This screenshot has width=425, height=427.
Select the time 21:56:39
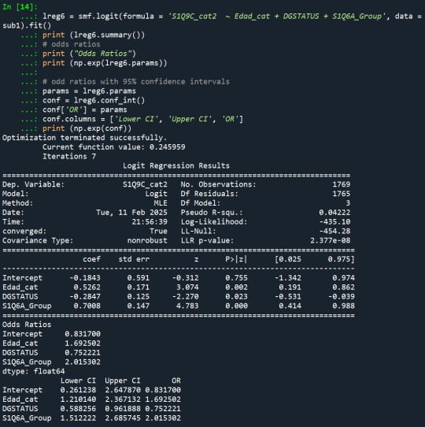click(150, 221)
